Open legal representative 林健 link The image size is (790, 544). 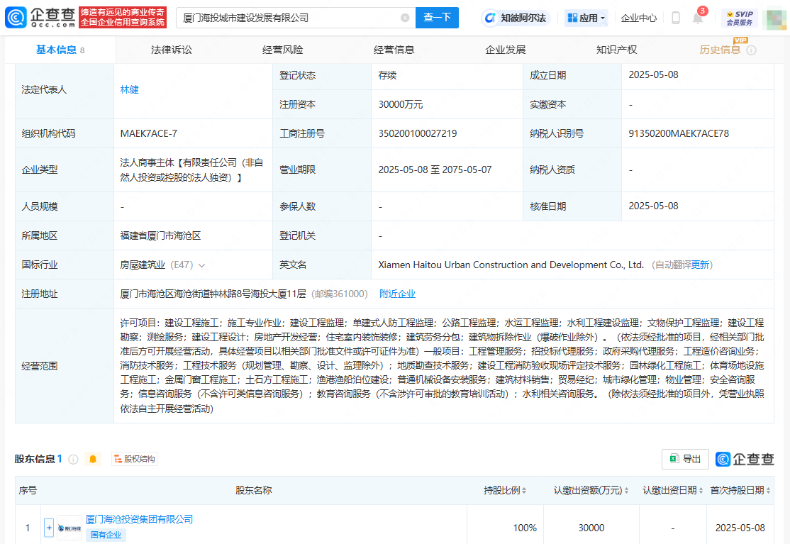[130, 89]
